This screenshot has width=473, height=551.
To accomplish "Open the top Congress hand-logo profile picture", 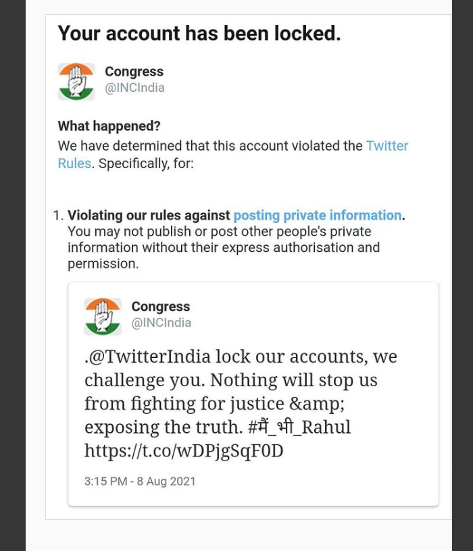I will coord(76,82).
